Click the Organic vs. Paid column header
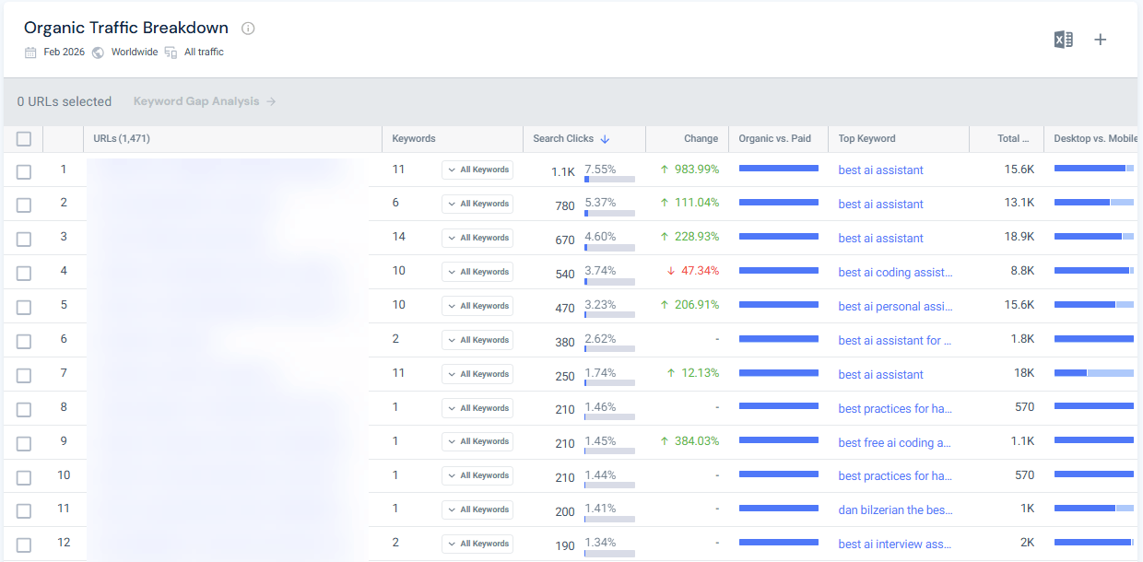The width and height of the screenshot is (1143, 562). pyautogui.click(x=775, y=139)
